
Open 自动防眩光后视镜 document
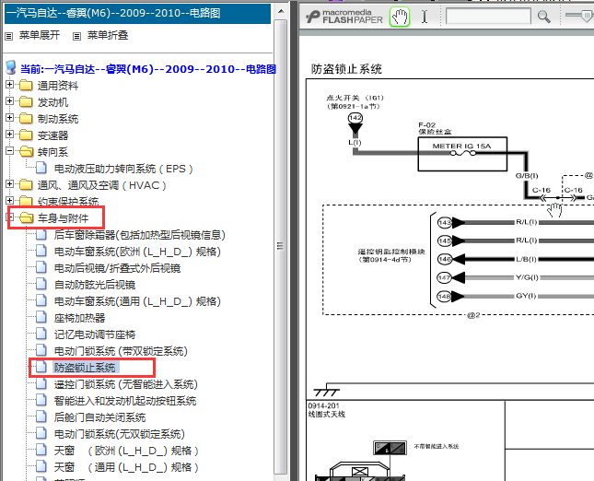click(95, 285)
